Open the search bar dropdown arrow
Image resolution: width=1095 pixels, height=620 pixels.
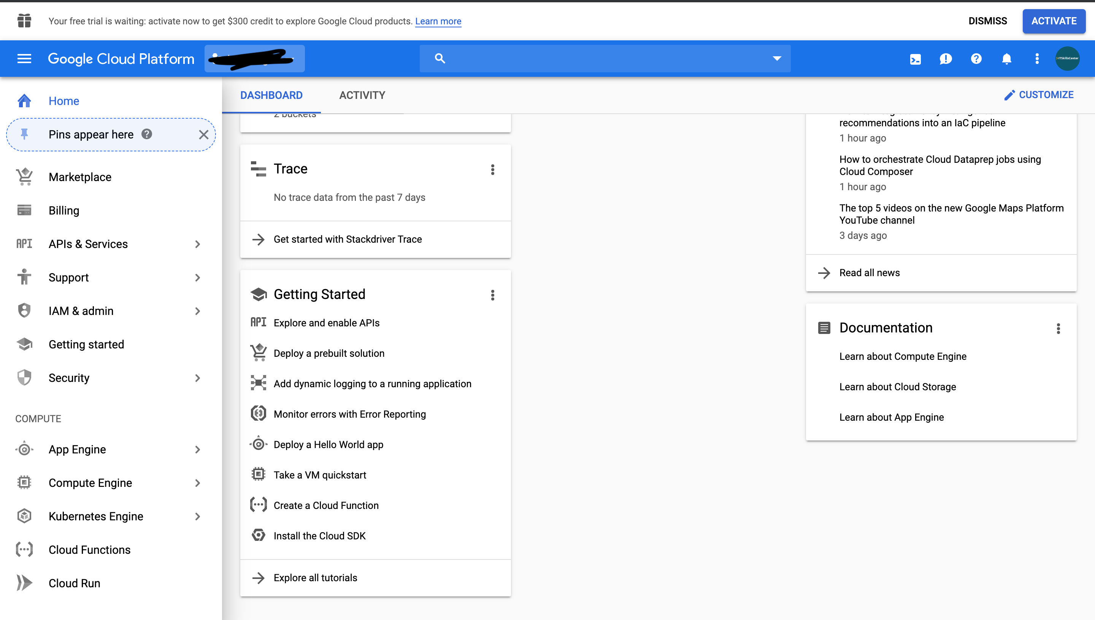[x=777, y=59]
